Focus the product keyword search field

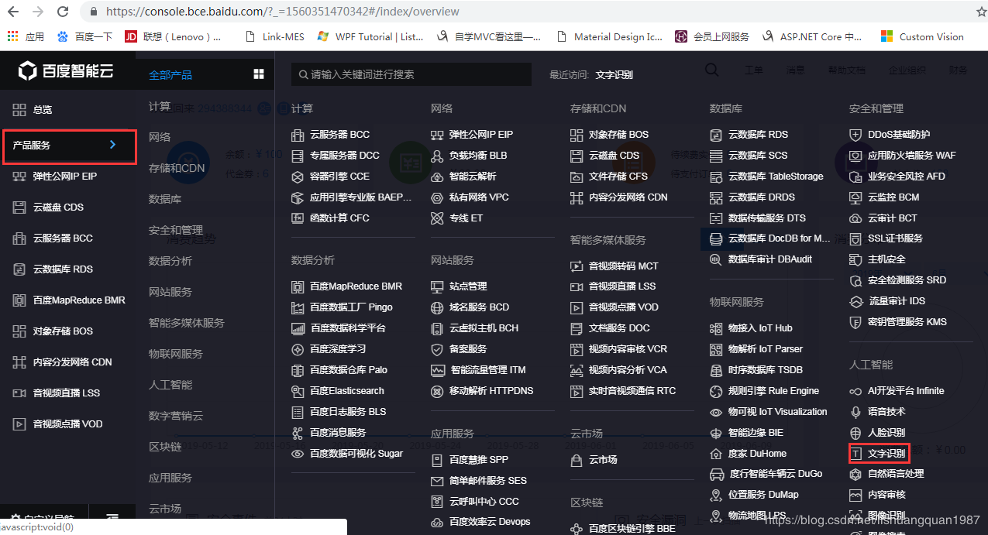411,74
